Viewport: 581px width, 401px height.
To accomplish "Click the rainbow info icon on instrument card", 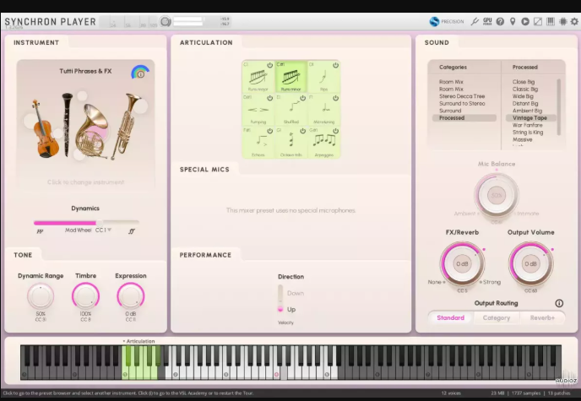I will pyautogui.click(x=140, y=73).
